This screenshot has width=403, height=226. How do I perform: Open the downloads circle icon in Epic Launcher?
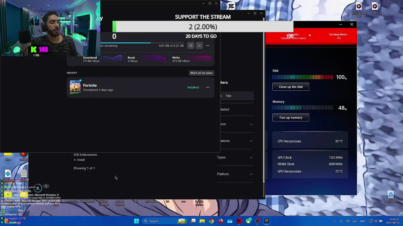pyautogui.click(x=37, y=188)
